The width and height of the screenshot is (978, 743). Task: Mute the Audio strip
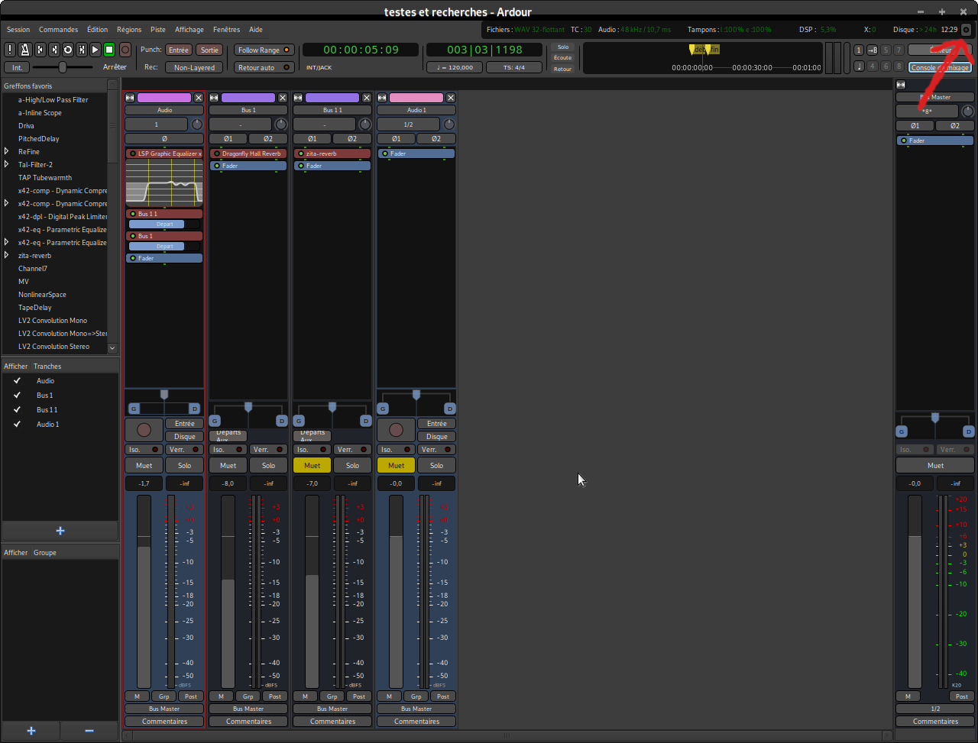(x=144, y=465)
